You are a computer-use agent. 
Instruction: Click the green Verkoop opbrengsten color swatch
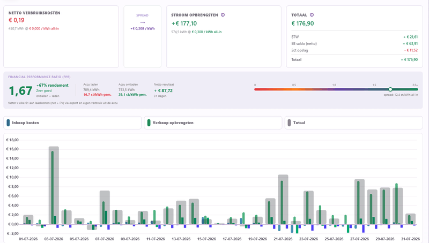pos(149,123)
